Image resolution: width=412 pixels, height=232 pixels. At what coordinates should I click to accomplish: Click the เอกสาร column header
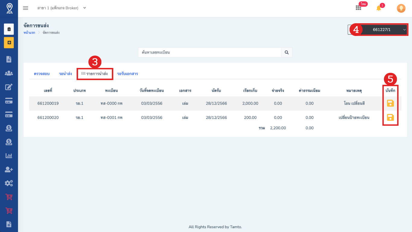point(185,91)
